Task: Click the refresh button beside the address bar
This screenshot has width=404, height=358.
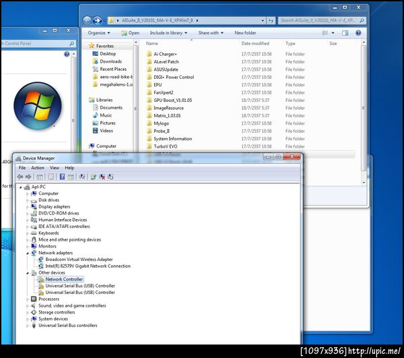Action: point(271,20)
